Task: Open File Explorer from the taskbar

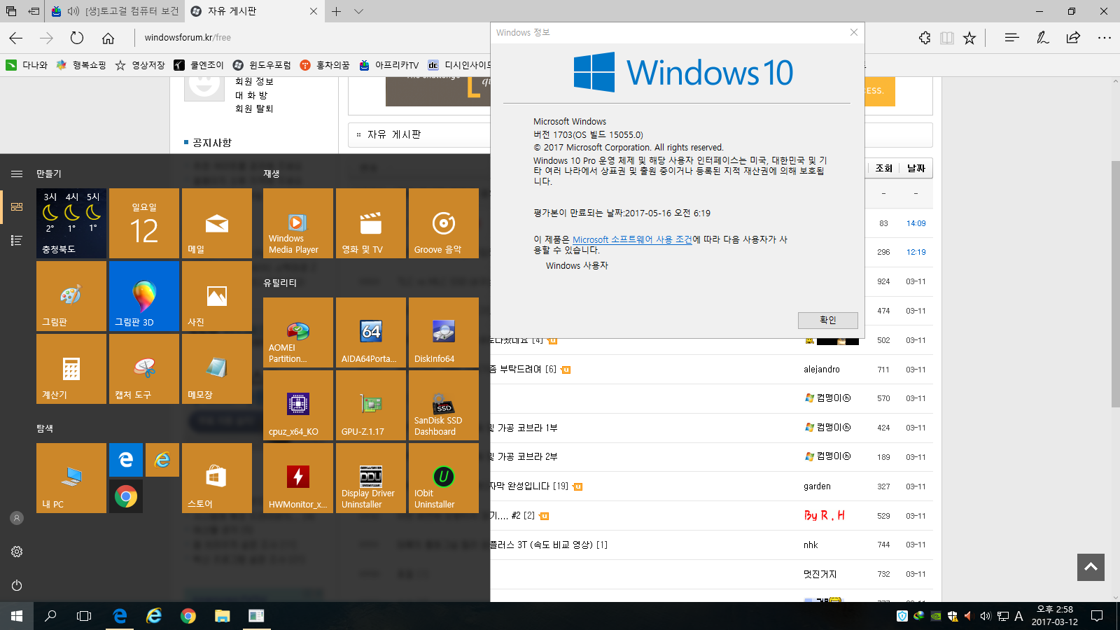Action: click(223, 616)
